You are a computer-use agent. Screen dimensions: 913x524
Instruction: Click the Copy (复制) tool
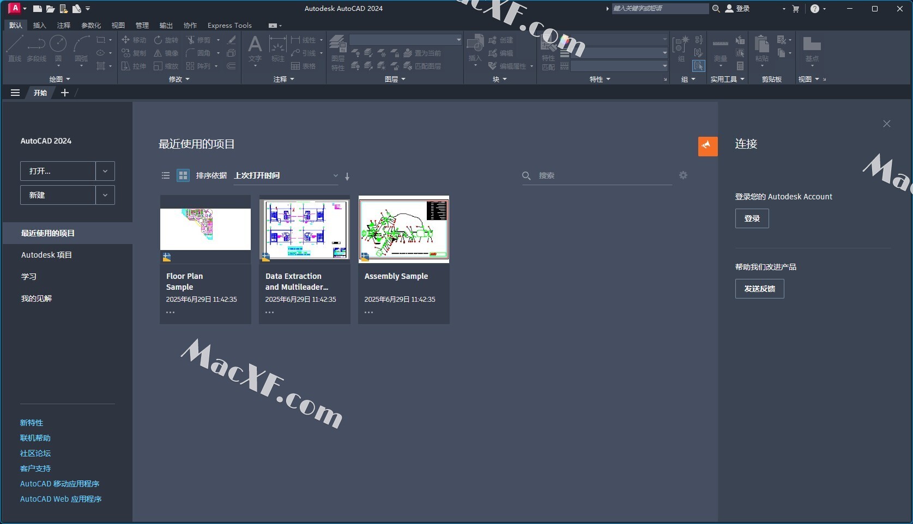click(x=134, y=53)
